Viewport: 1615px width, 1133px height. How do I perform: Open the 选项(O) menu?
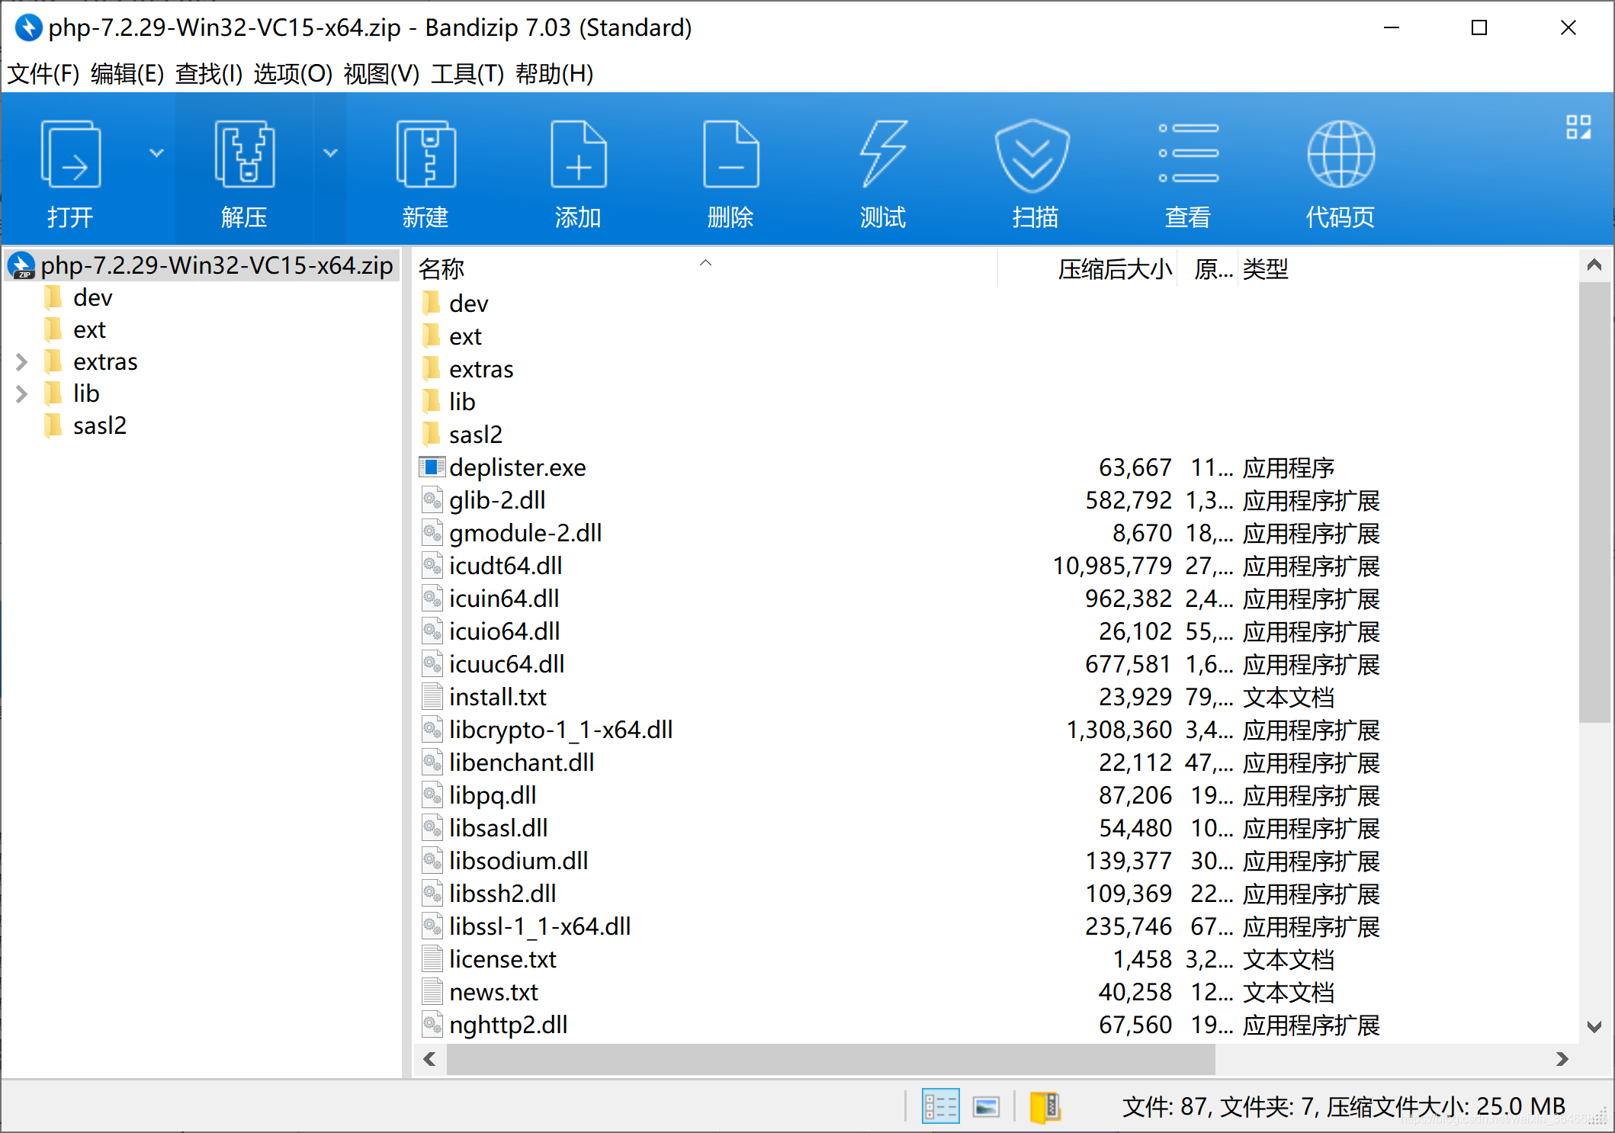pos(293,73)
